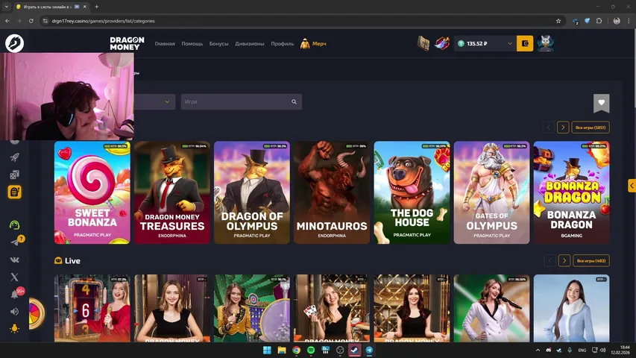The height and width of the screenshot is (358, 636).
Task: Open Telegram link in the sidebar
Action: coord(14,242)
